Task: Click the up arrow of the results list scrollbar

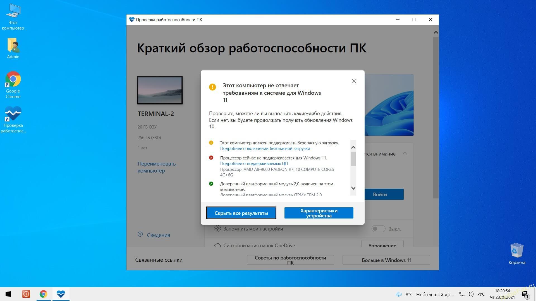Action: point(353,147)
